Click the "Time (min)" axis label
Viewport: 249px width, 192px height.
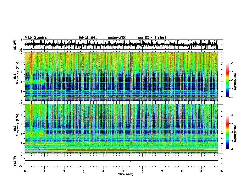point(126,174)
